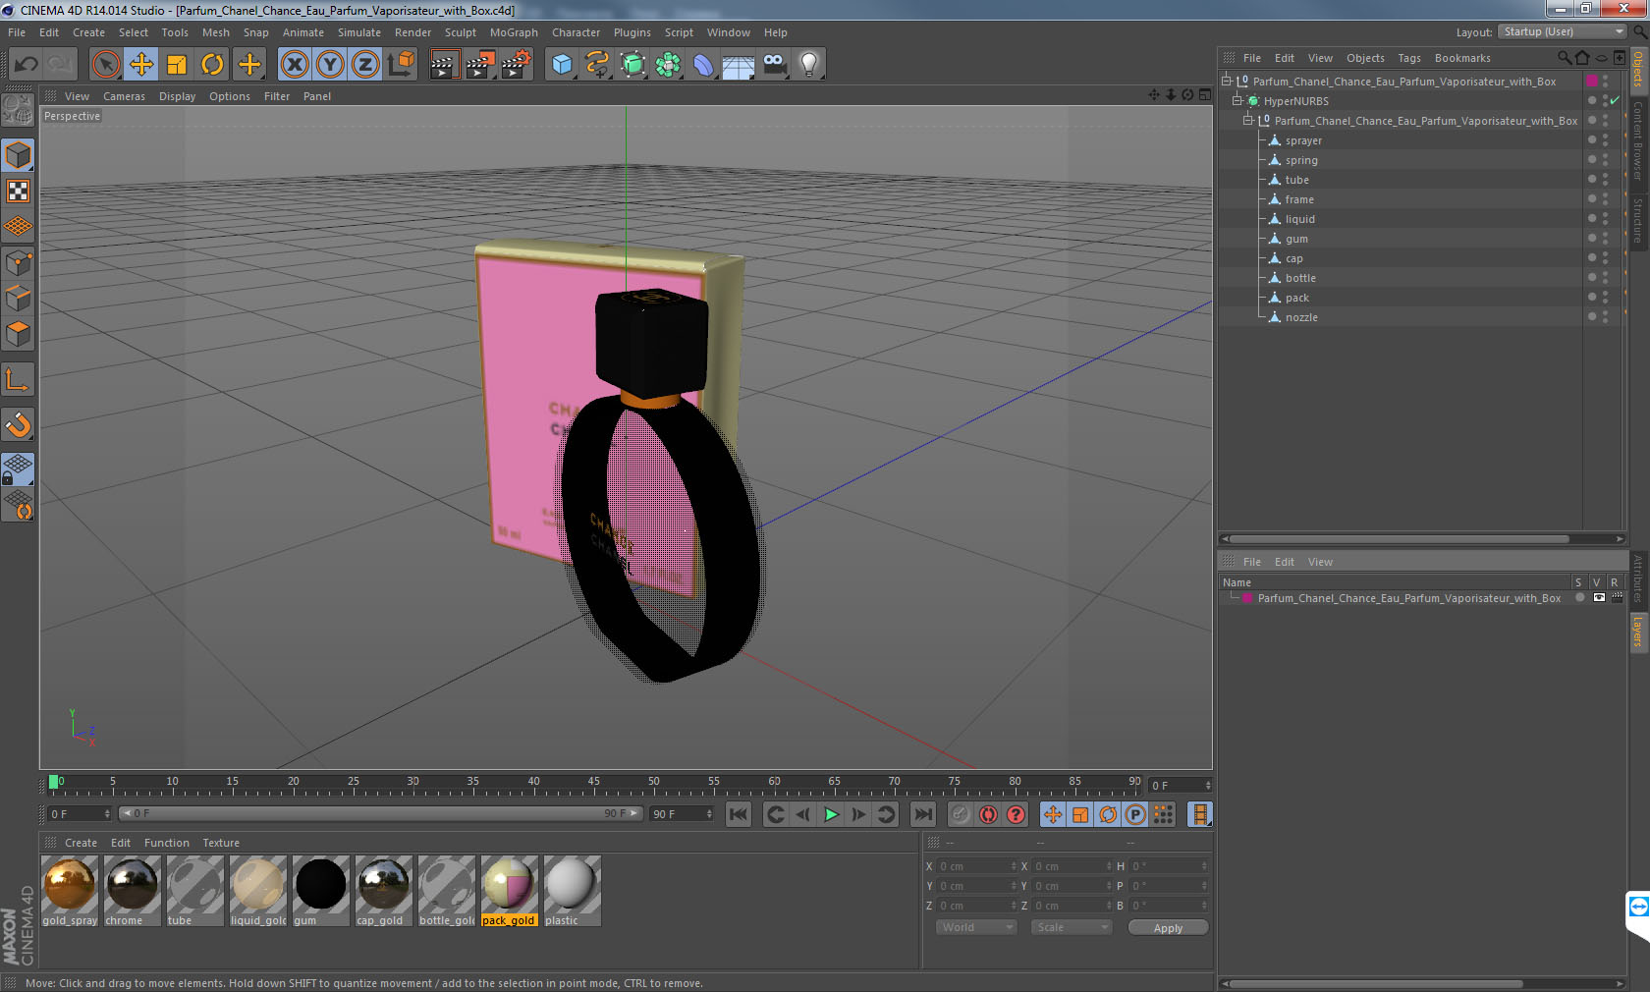The image size is (1650, 992).
Task: Toggle visibility dots of cap object
Action: click(1605, 258)
